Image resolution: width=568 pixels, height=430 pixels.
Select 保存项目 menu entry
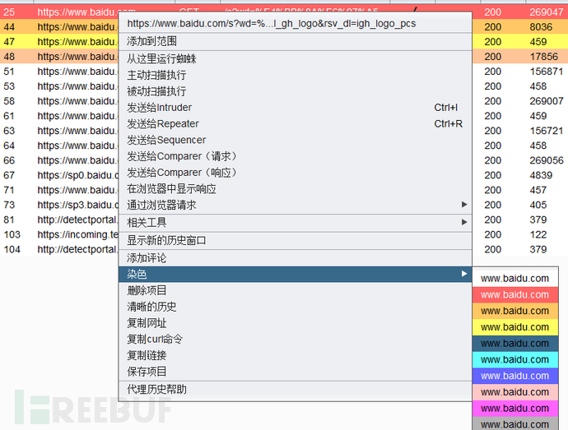point(296,372)
